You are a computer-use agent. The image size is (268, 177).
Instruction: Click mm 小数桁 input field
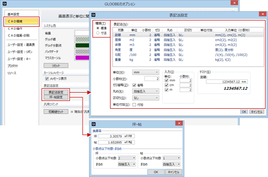point(186,80)
